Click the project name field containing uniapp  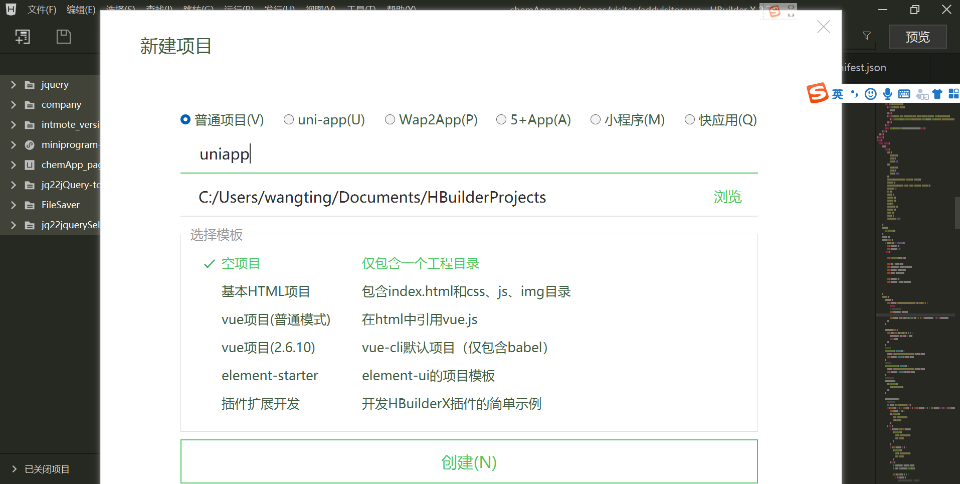point(469,154)
